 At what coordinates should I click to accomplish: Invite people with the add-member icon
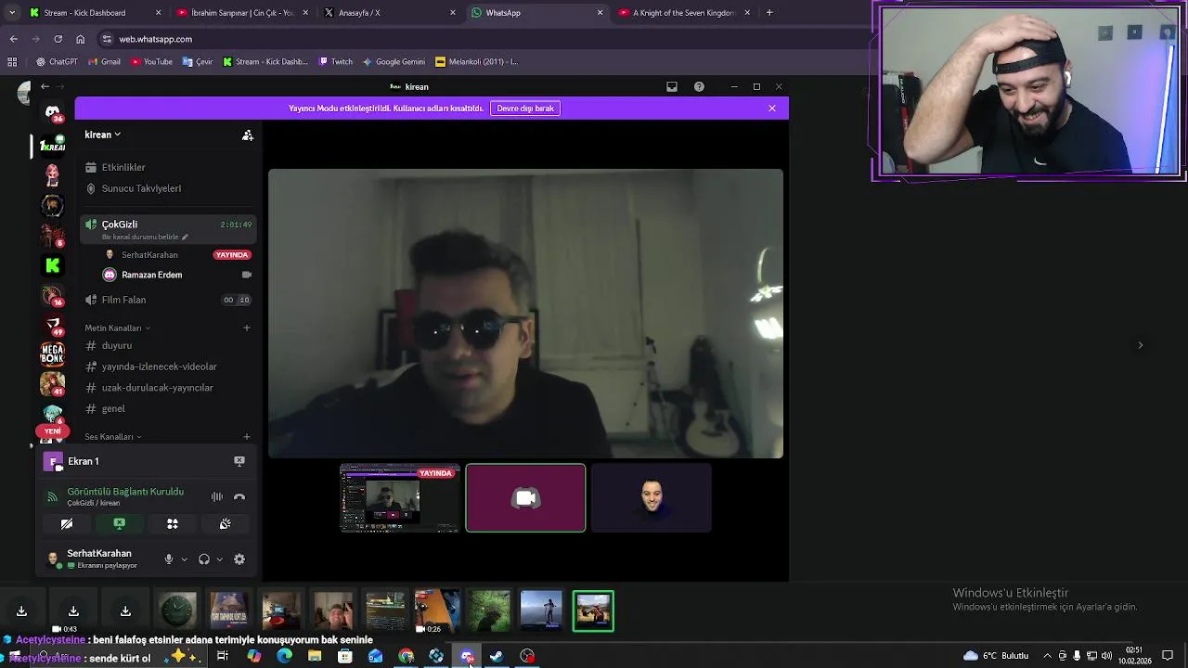247,135
